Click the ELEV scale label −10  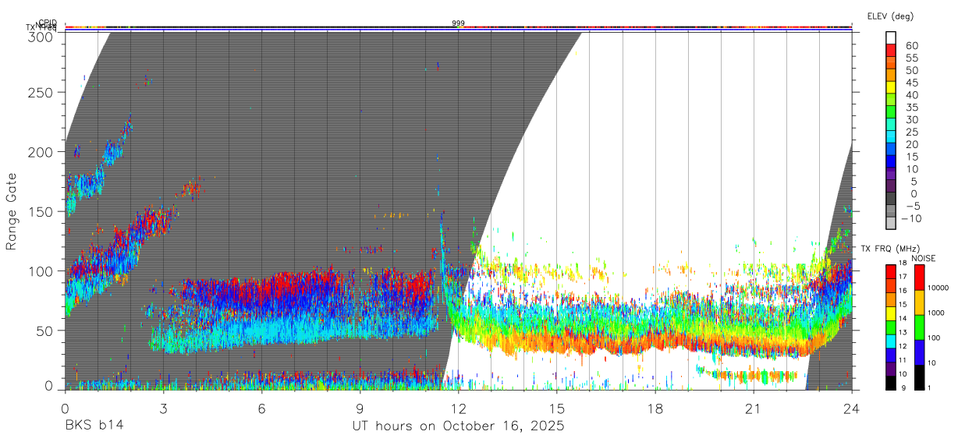point(911,218)
